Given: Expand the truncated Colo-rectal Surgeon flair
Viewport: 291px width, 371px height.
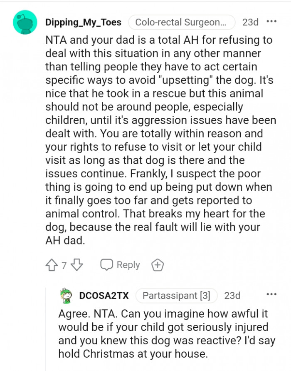Looking at the screenshot, I should (x=182, y=22).
